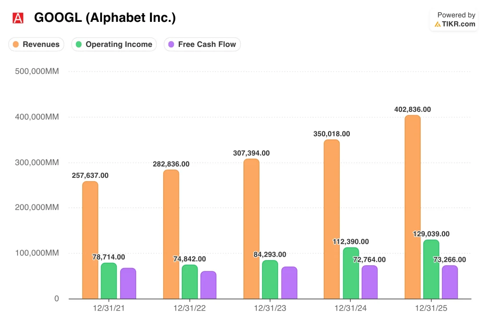
Task: Open the Powered by TIKR.com link
Action: coord(455,20)
